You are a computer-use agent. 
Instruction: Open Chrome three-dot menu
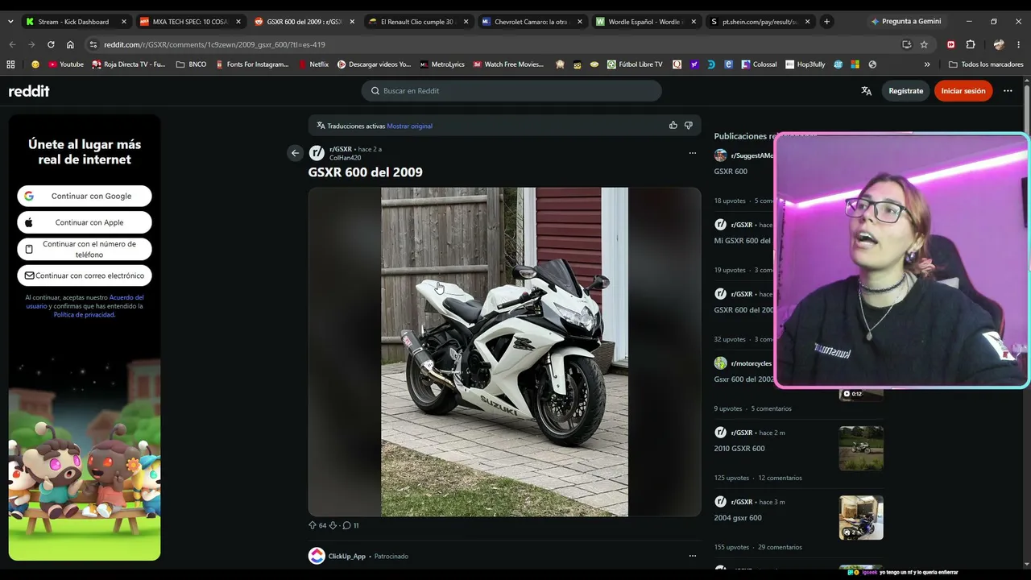pyautogui.click(x=1020, y=44)
